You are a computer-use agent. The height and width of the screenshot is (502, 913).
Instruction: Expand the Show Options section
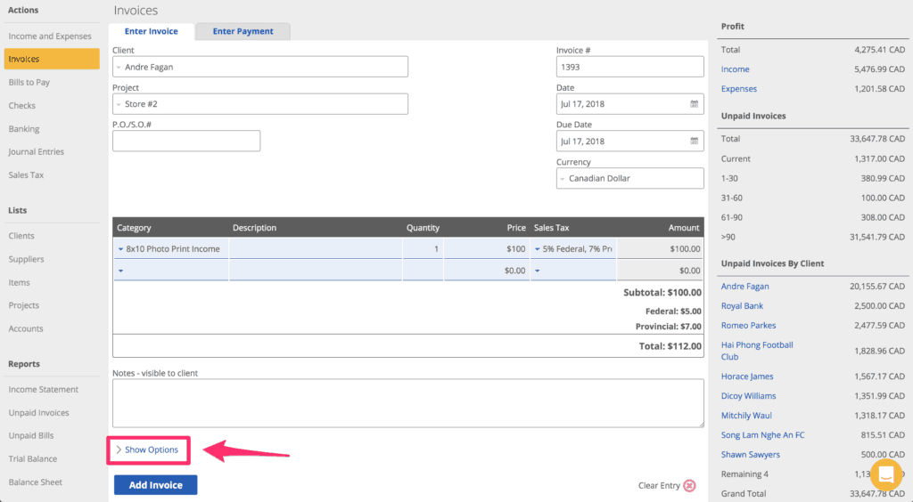coord(147,449)
